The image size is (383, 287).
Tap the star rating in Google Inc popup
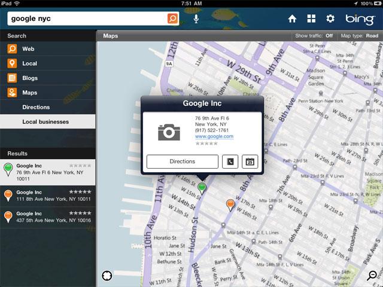206,143
